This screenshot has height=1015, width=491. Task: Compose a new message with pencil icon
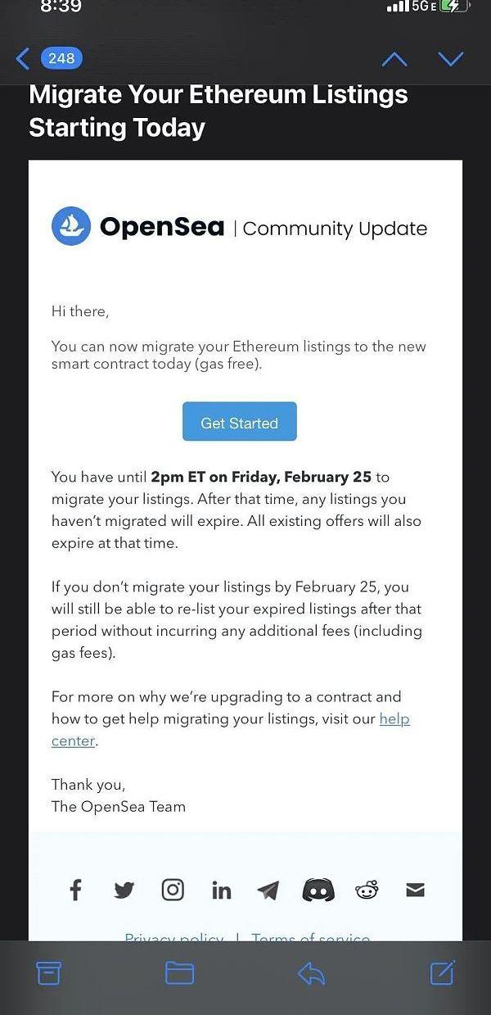pos(442,972)
